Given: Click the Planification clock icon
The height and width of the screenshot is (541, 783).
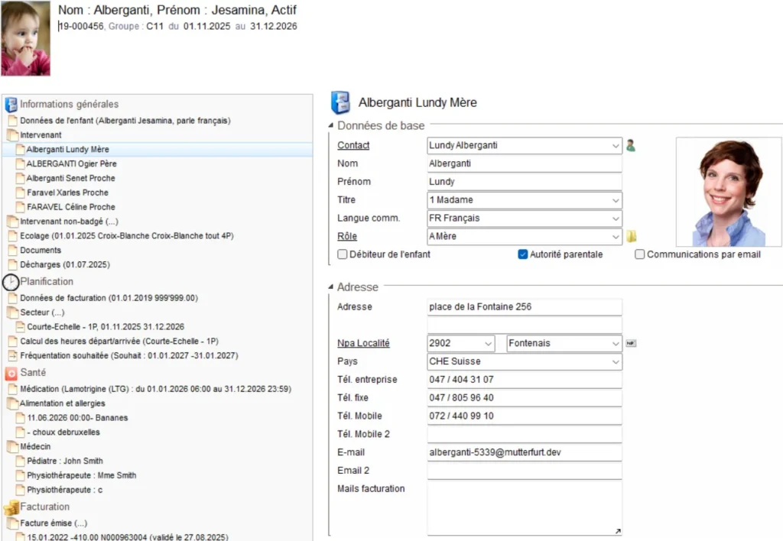Looking at the screenshot, I should click(x=11, y=283).
